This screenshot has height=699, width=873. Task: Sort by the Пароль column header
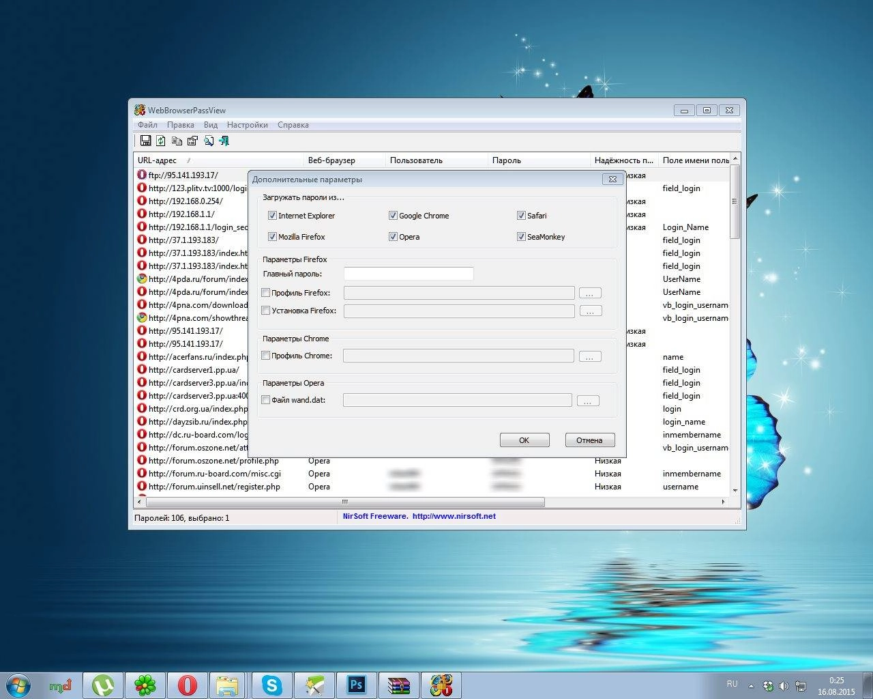coord(539,160)
